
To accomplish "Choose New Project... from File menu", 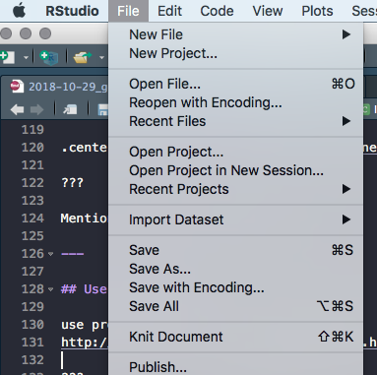I will [235, 53].
